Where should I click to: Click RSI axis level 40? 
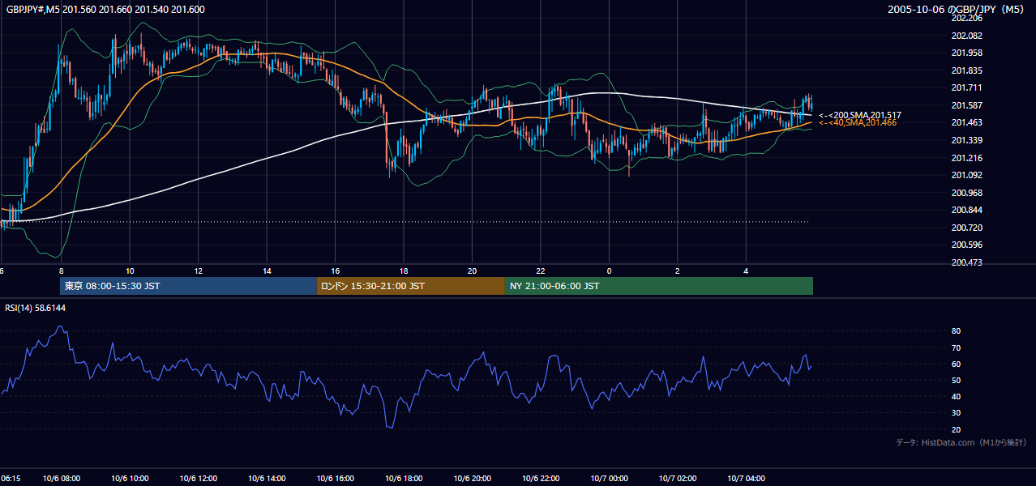[956, 396]
